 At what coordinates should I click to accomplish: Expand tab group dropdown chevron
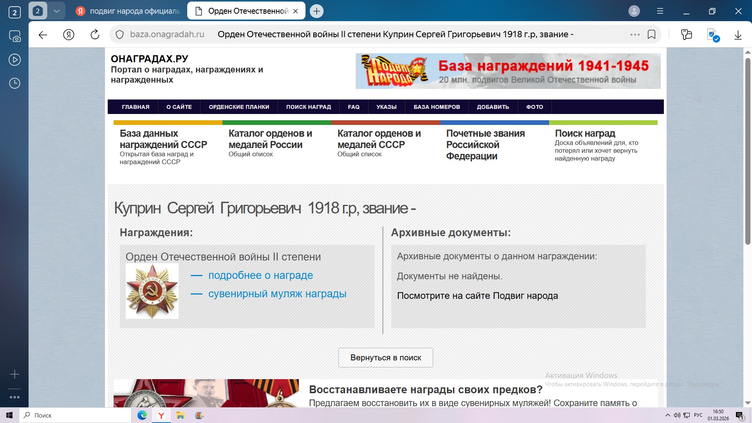pos(57,11)
